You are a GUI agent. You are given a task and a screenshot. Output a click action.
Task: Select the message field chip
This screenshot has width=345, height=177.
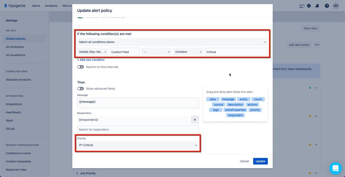click(x=228, y=99)
